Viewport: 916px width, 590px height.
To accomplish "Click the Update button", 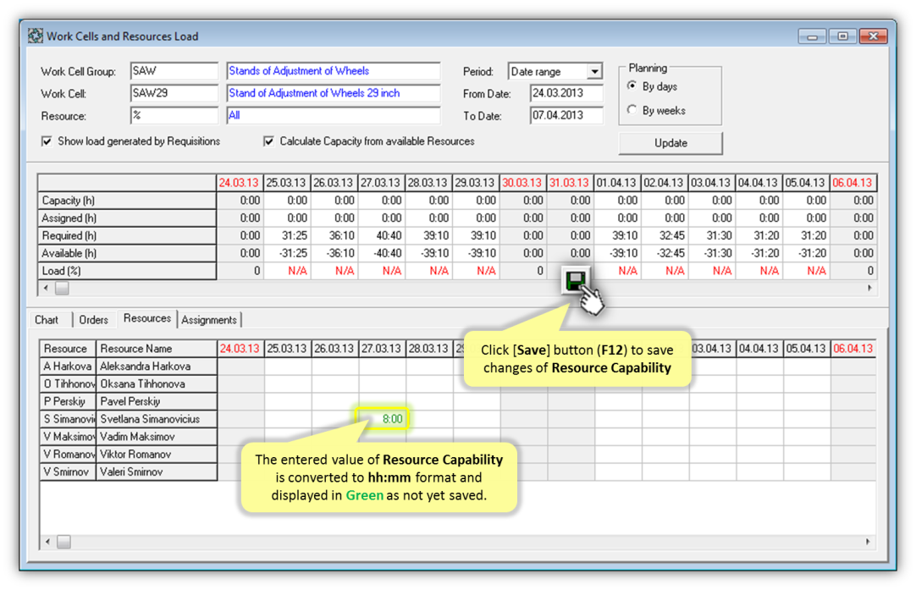I will [670, 143].
